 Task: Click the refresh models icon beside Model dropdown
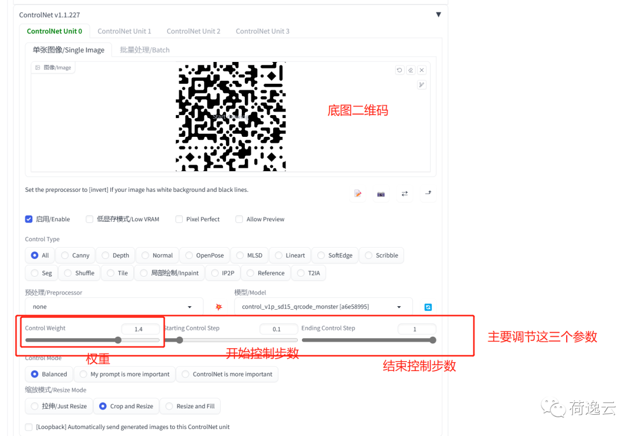(428, 307)
